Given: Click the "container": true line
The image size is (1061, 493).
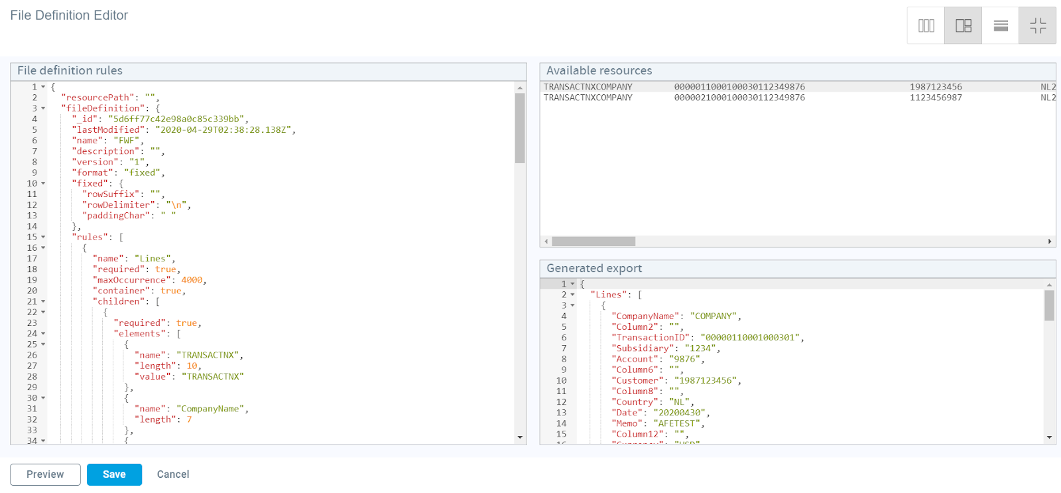Looking at the screenshot, I should pos(139,291).
